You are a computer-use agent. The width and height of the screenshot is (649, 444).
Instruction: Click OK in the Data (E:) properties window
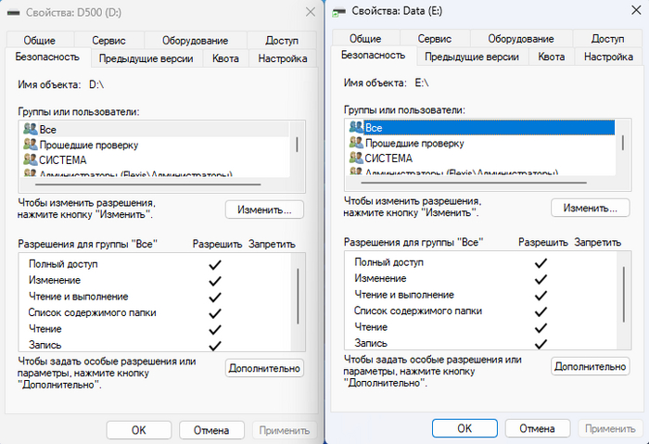tap(464, 428)
